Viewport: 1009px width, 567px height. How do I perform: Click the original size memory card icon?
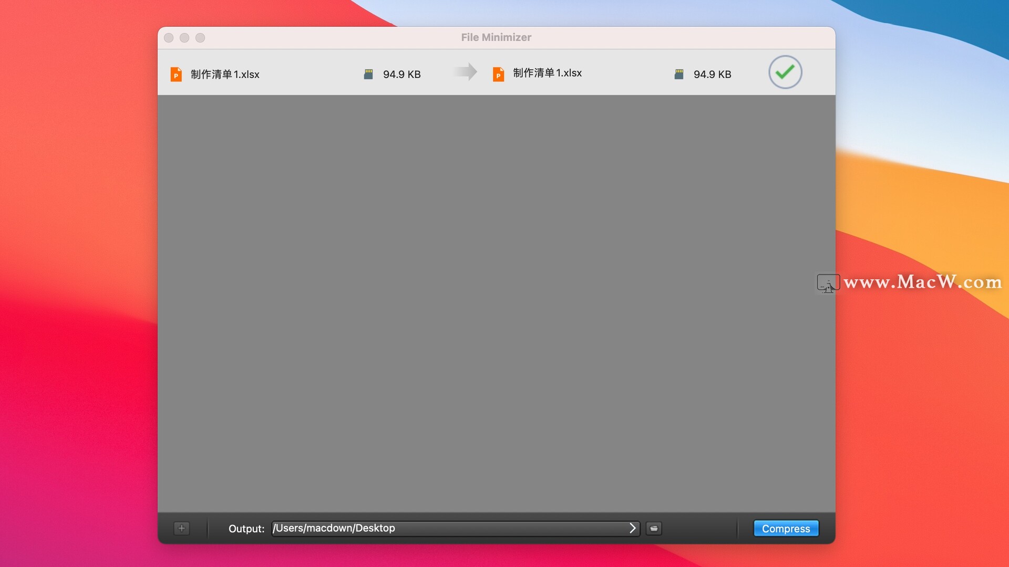click(368, 75)
